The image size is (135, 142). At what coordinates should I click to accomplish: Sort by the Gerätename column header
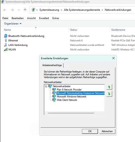click(118, 30)
